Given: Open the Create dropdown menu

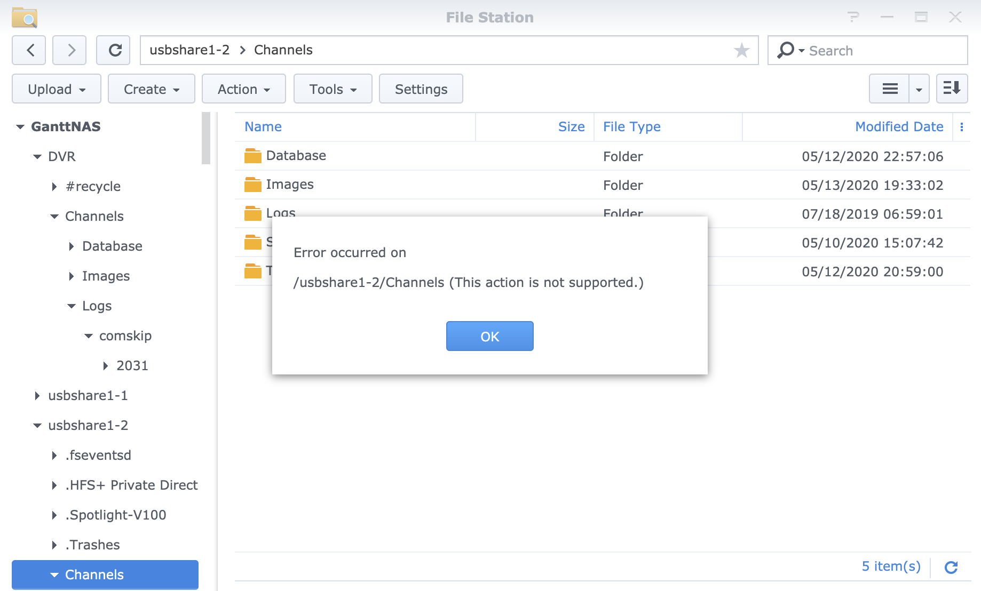Looking at the screenshot, I should [152, 89].
